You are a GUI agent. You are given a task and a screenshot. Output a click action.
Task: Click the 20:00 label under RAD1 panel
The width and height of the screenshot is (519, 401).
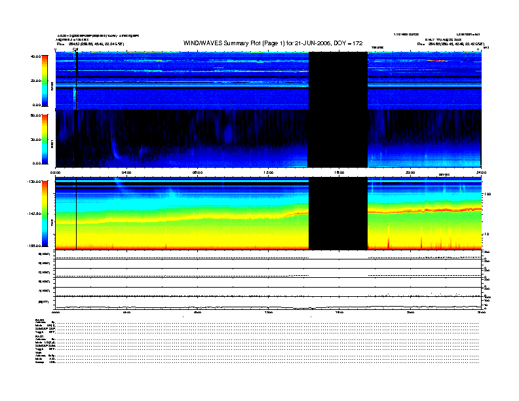pyautogui.click(x=410, y=172)
